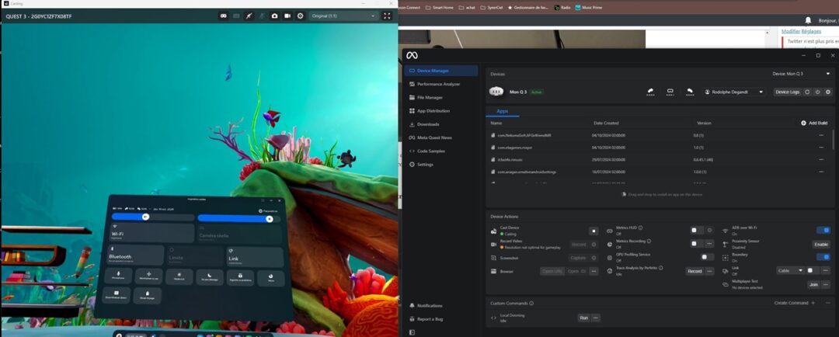Open more options for Local Dimming command

pos(596,318)
